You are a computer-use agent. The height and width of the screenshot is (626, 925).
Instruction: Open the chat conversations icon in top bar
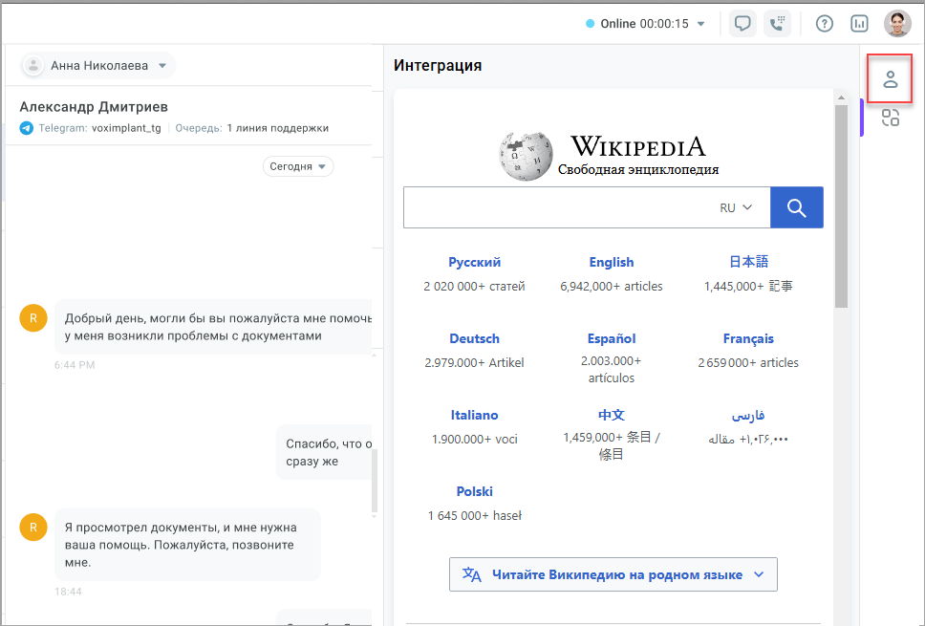[x=742, y=24]
